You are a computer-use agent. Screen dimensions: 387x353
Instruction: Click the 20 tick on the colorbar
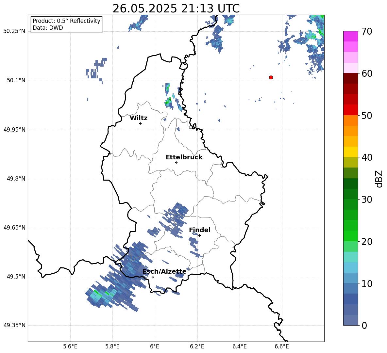367,242
